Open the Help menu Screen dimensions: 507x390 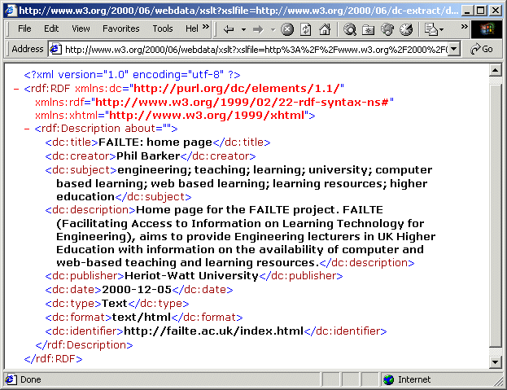pyautogui.click(x=191, y=28)
